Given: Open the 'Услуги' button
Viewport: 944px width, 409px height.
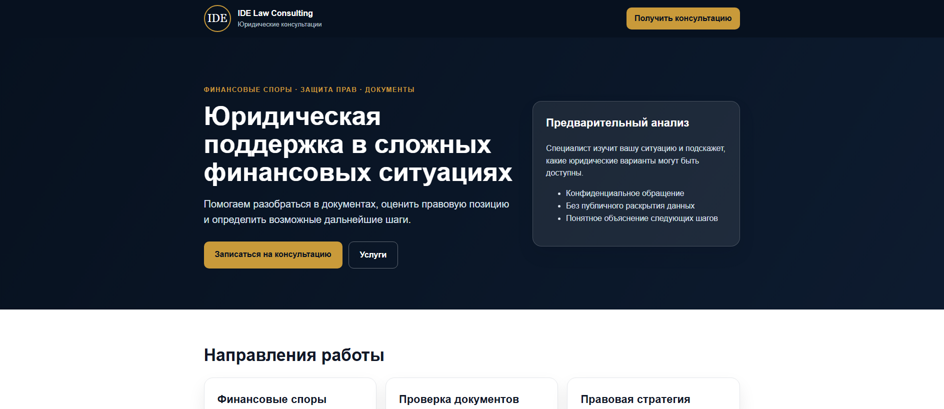Looking at the screenshot, I should [373, 255].
